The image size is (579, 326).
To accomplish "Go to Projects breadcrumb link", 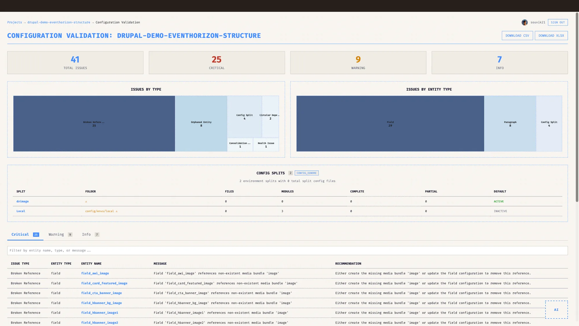I will coord(14,22).
